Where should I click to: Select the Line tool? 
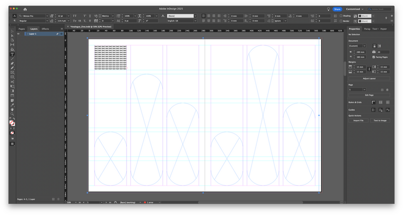[x=12, y=59]
